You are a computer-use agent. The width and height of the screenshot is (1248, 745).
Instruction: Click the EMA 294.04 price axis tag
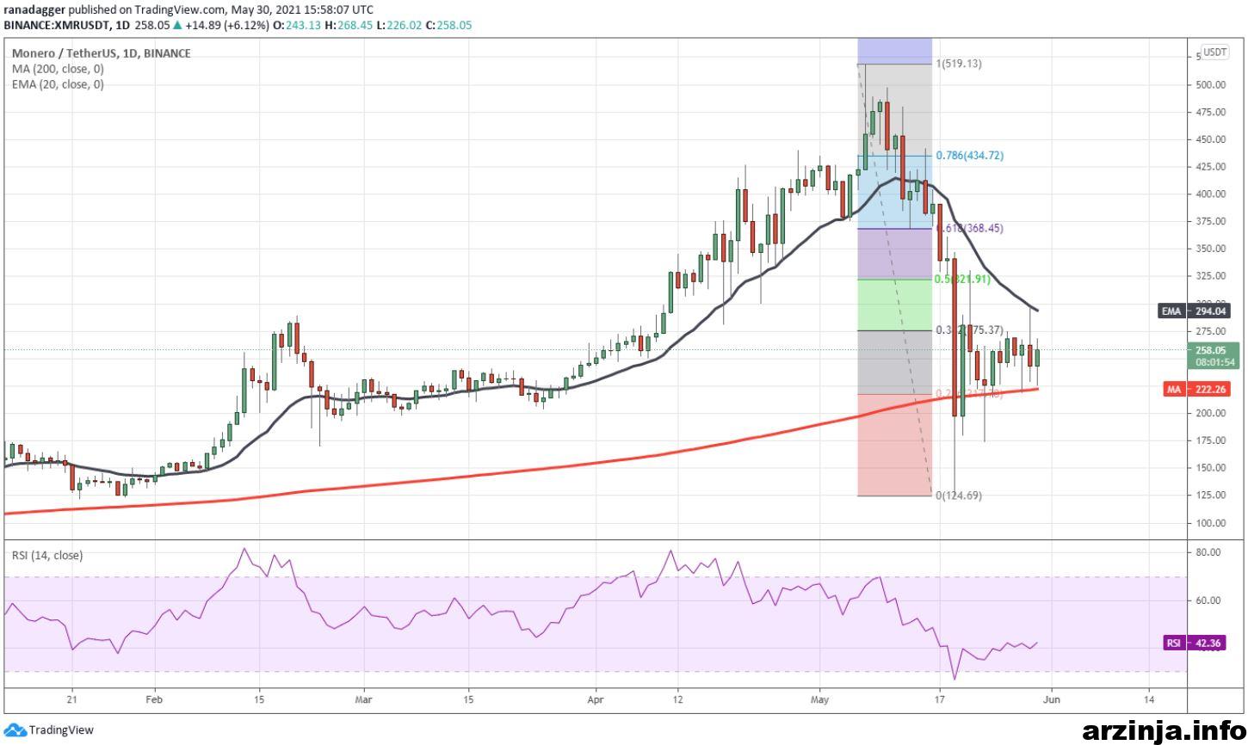[1195, 311]
